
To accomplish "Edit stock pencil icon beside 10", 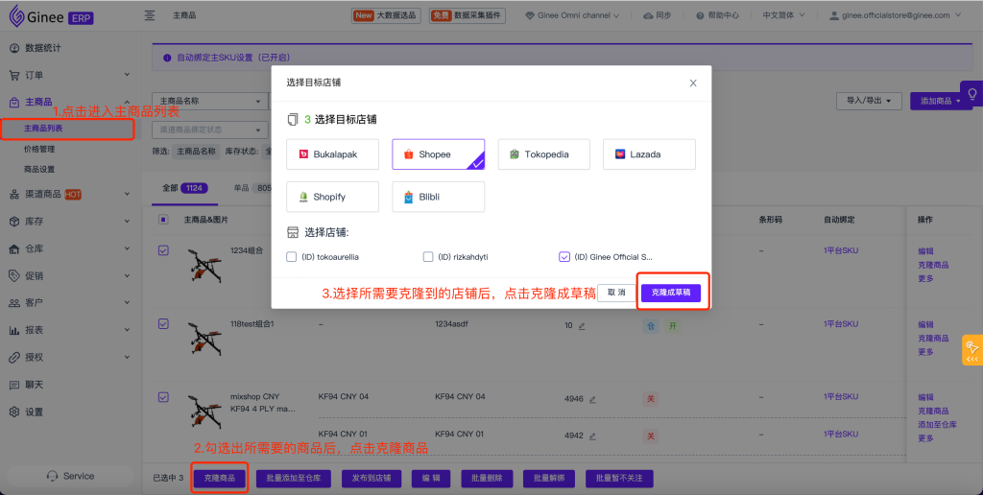I will (x=581, y=326).
